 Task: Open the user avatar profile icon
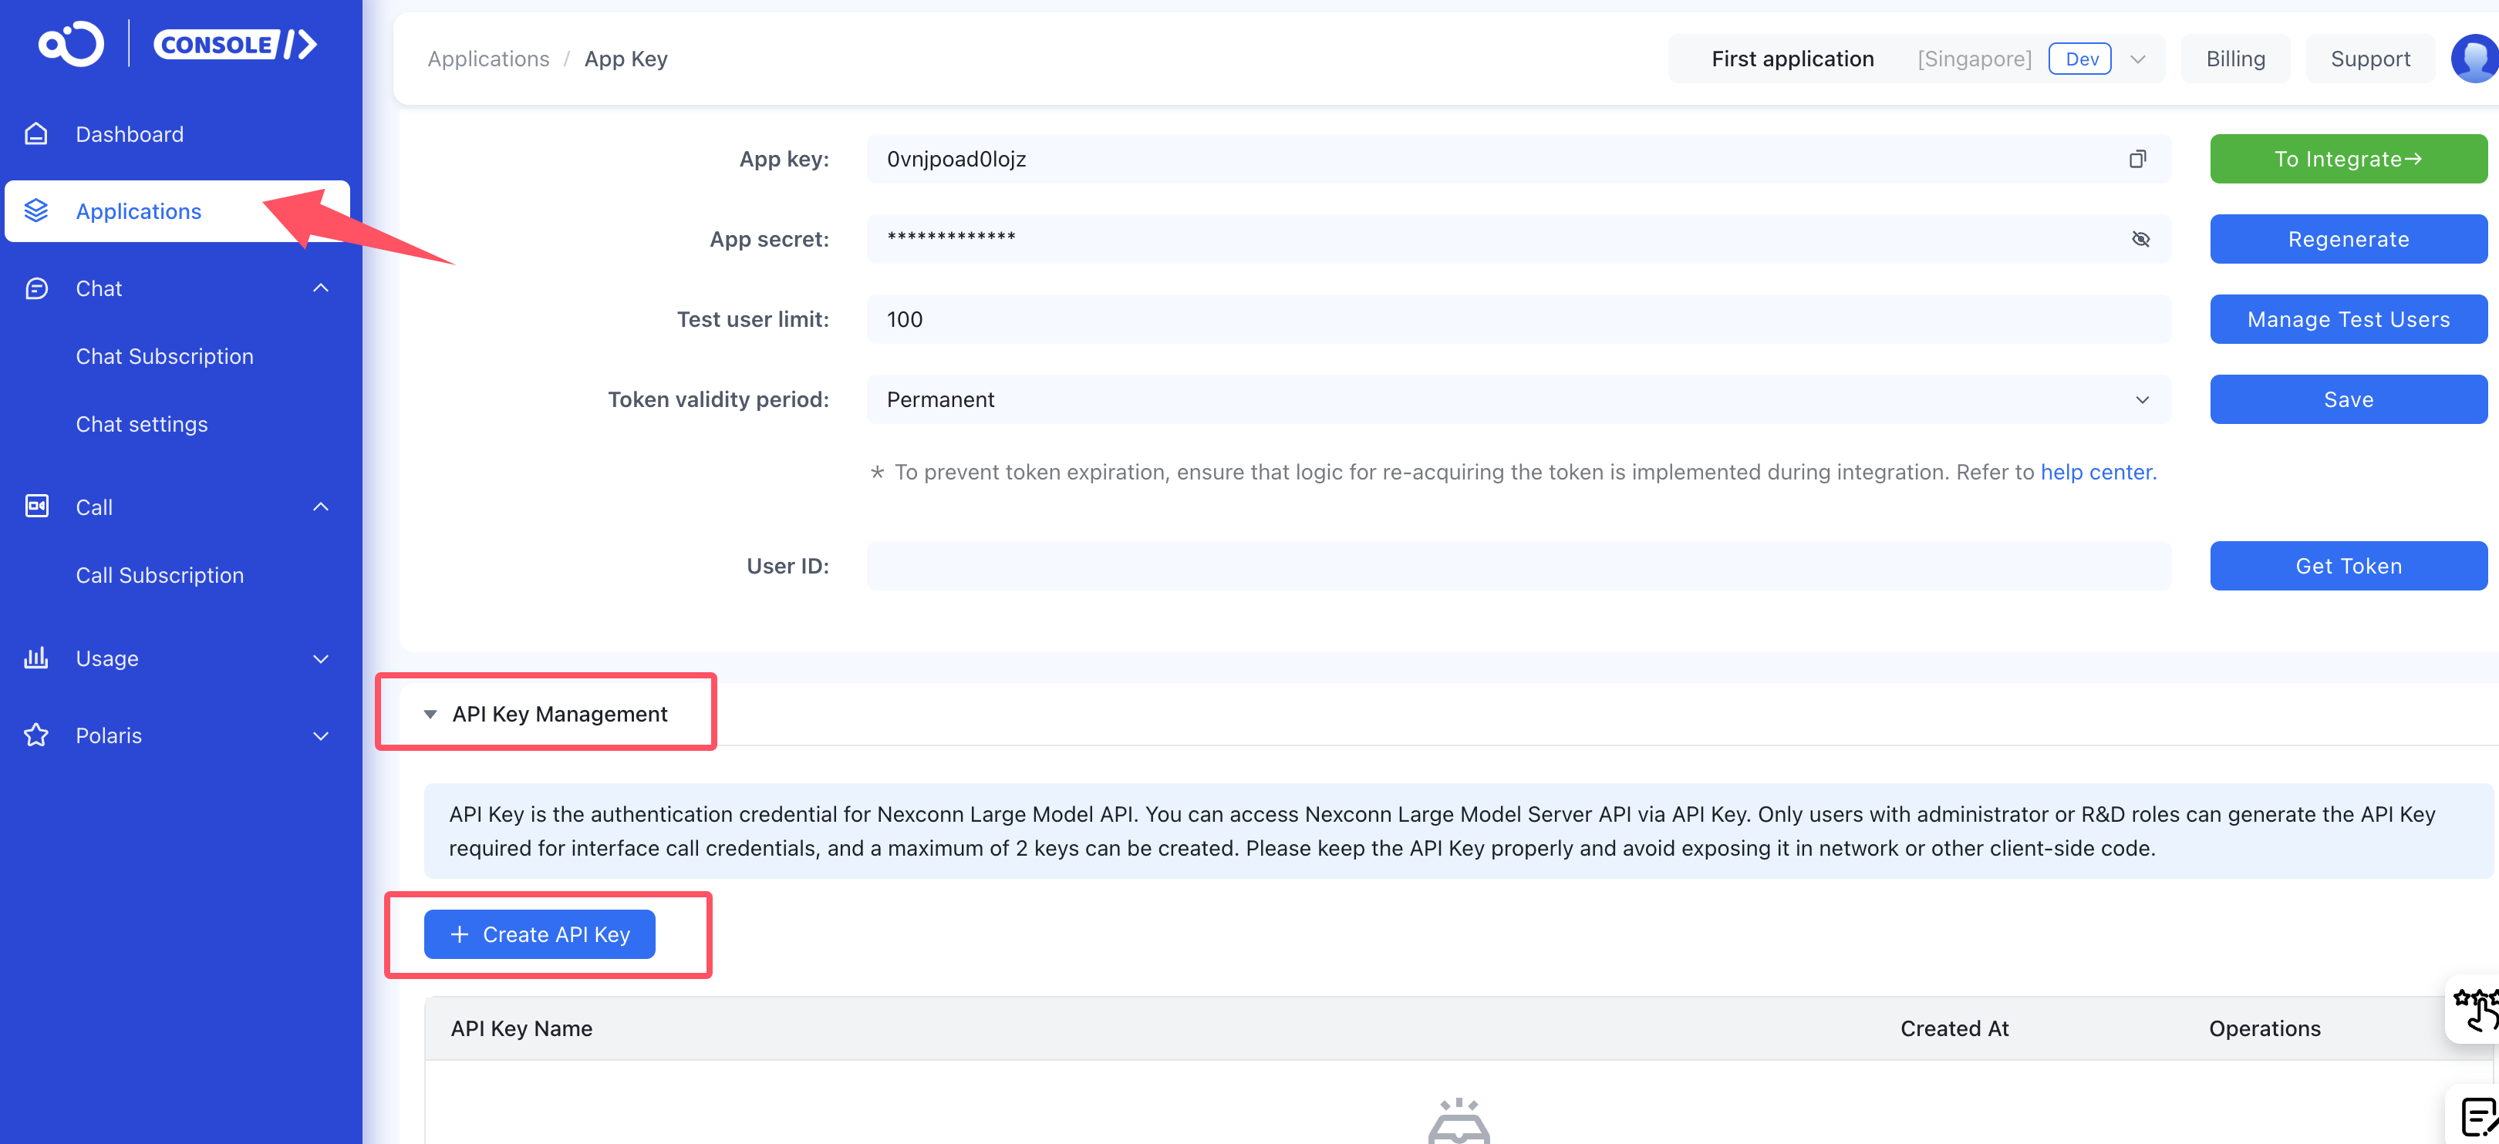[x=2475, y=59]
